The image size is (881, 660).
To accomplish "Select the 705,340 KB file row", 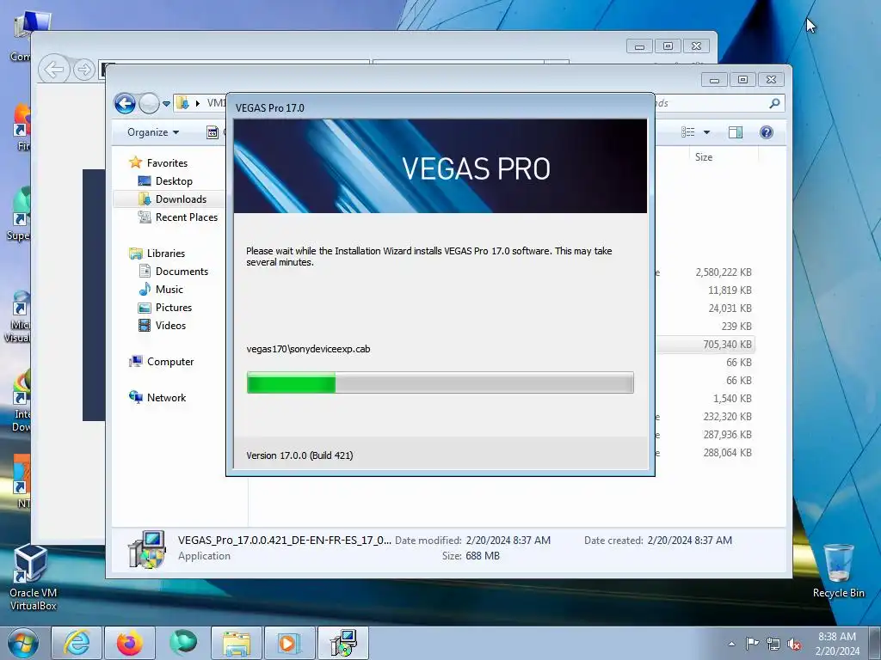I will point(705,344).
